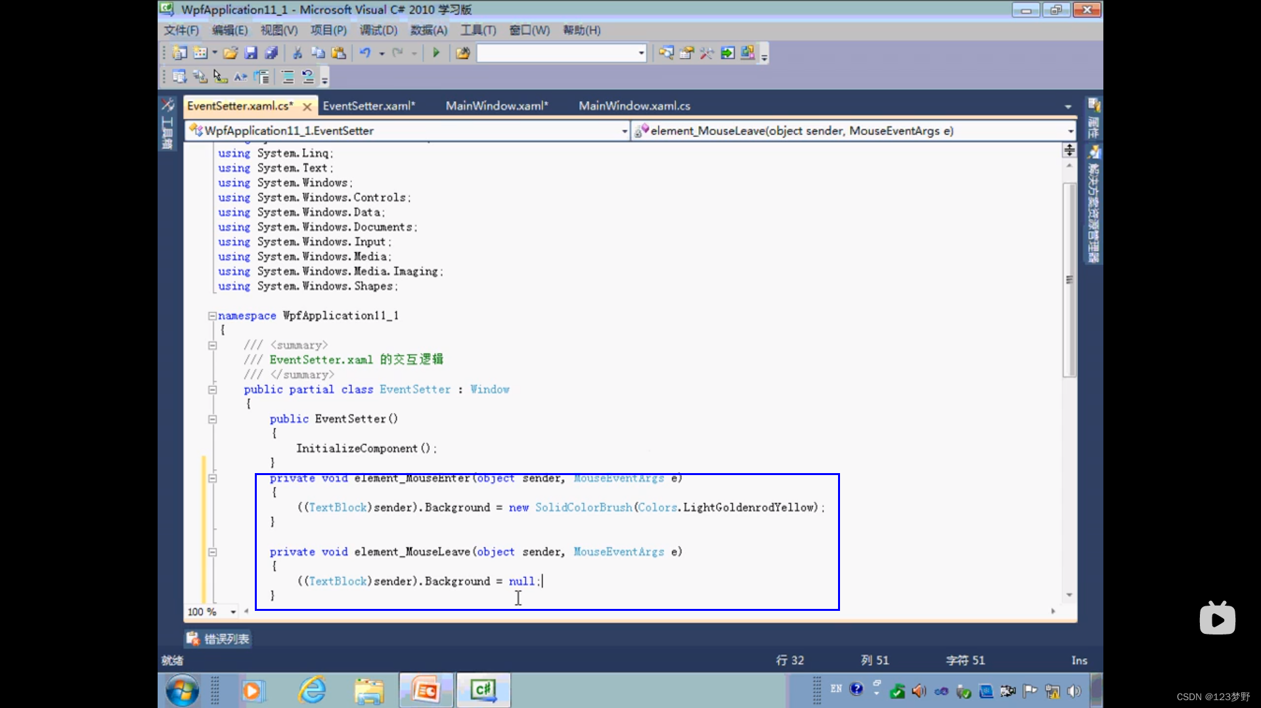Click the EN language bar indicator
The width and height of the screenshot is (1261, 708).
coord(836,689)
